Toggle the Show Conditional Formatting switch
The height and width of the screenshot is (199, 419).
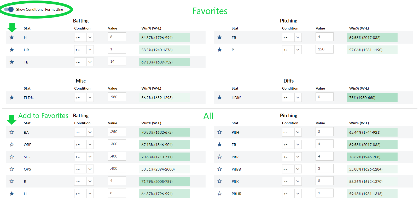pyautogui.click(x=9, y=9)
